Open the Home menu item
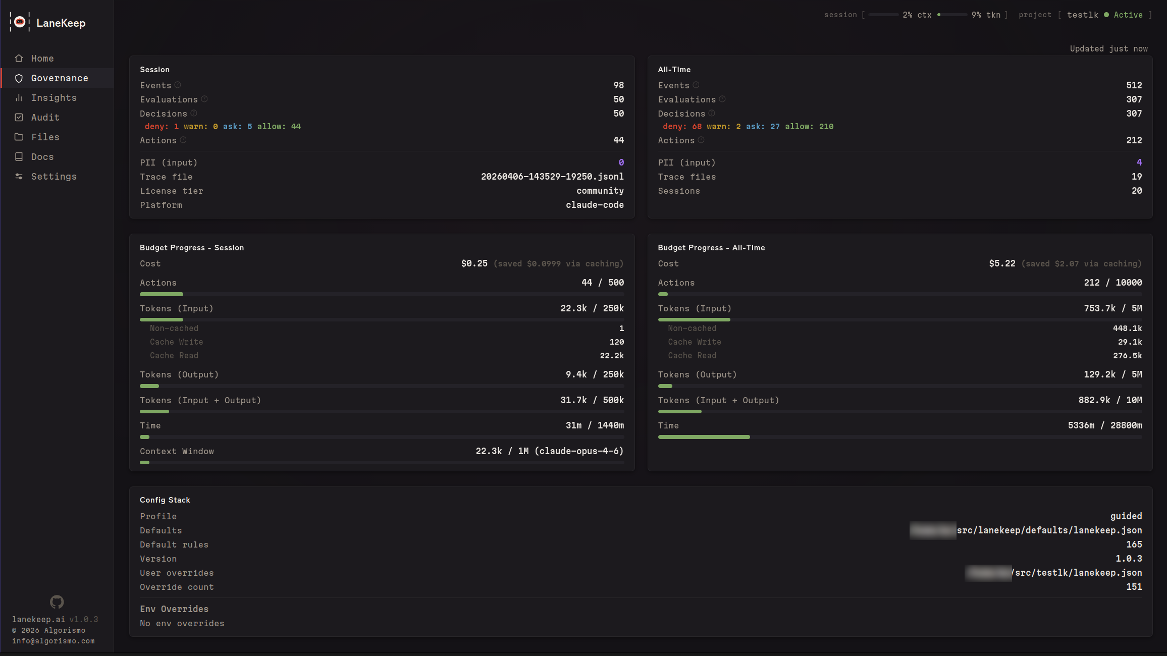 click(x=57, y=59)
